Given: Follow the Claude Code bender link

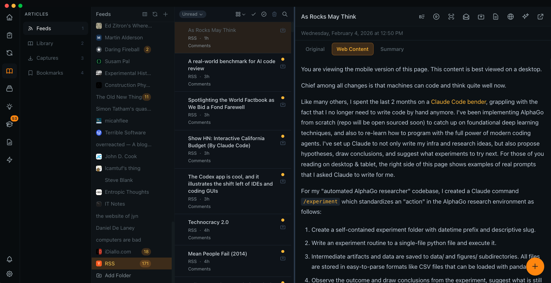Looking at the screenshot, I should [x=458, y=102].
